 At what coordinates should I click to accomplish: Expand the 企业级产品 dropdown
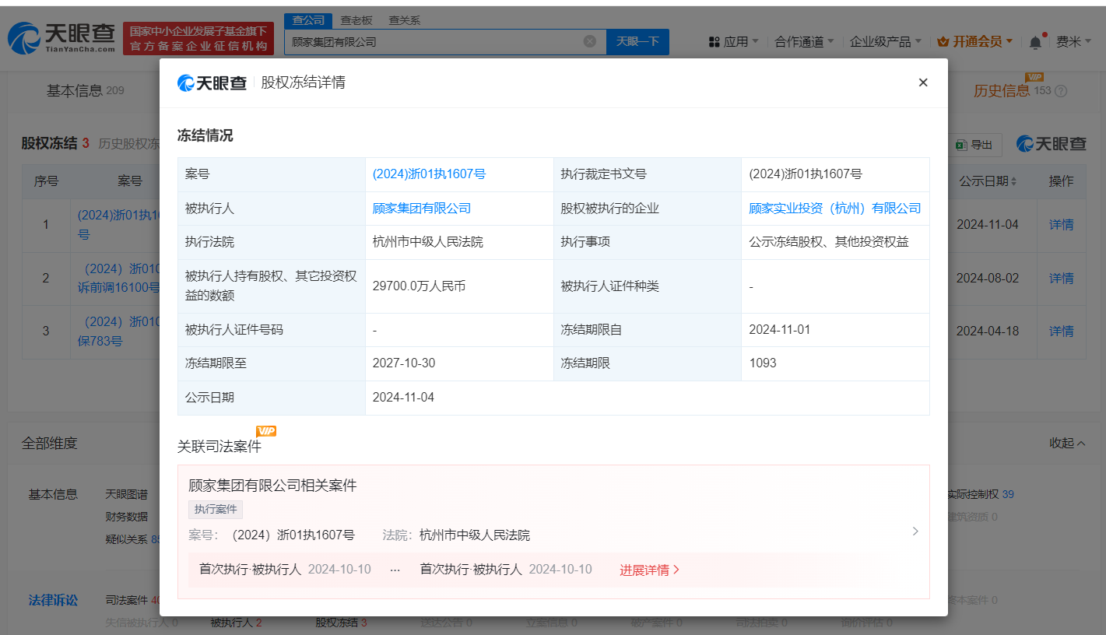886,42
